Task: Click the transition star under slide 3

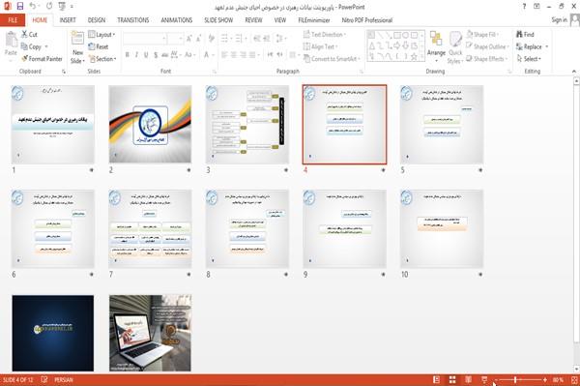Action: (286, 170)
